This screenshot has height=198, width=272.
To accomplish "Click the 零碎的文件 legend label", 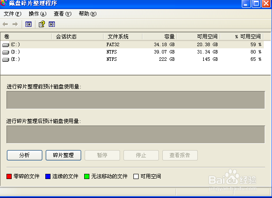I will click(26, 176).
